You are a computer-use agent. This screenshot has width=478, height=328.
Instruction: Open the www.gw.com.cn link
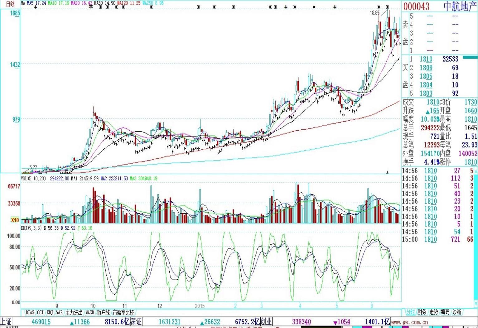tap(409, 322)
